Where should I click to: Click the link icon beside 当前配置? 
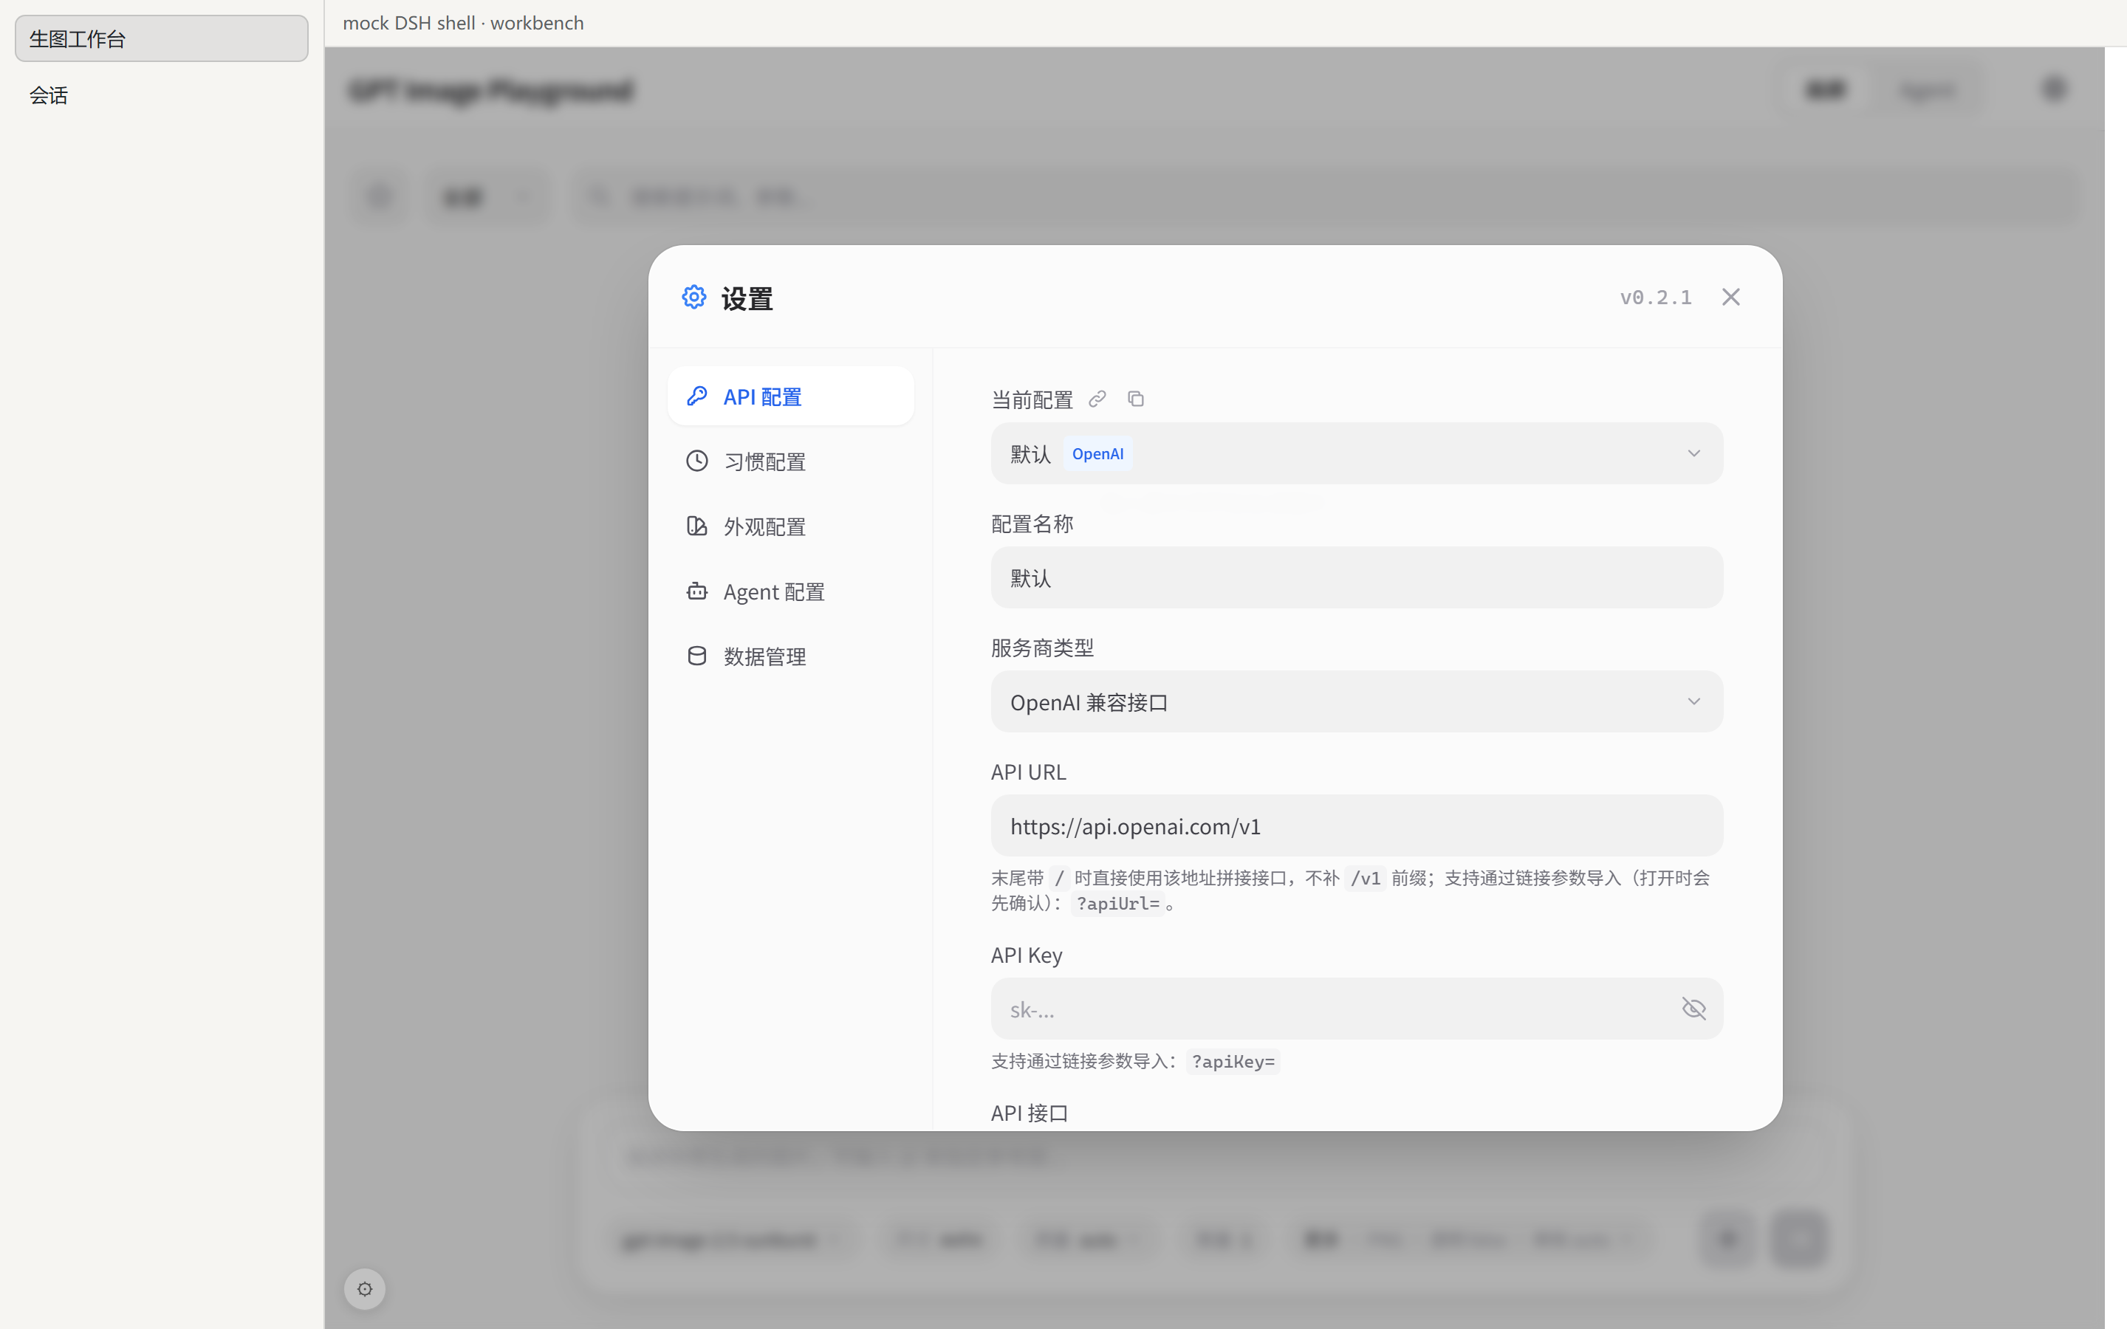1097,399
